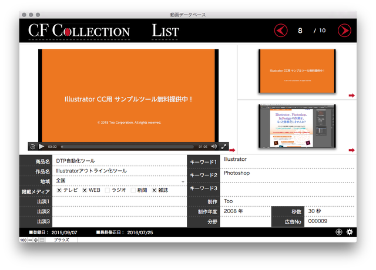Open the ブラウズ mode menu in status bar
Viewport: 376px width, 270px height.
coord(62,240)
